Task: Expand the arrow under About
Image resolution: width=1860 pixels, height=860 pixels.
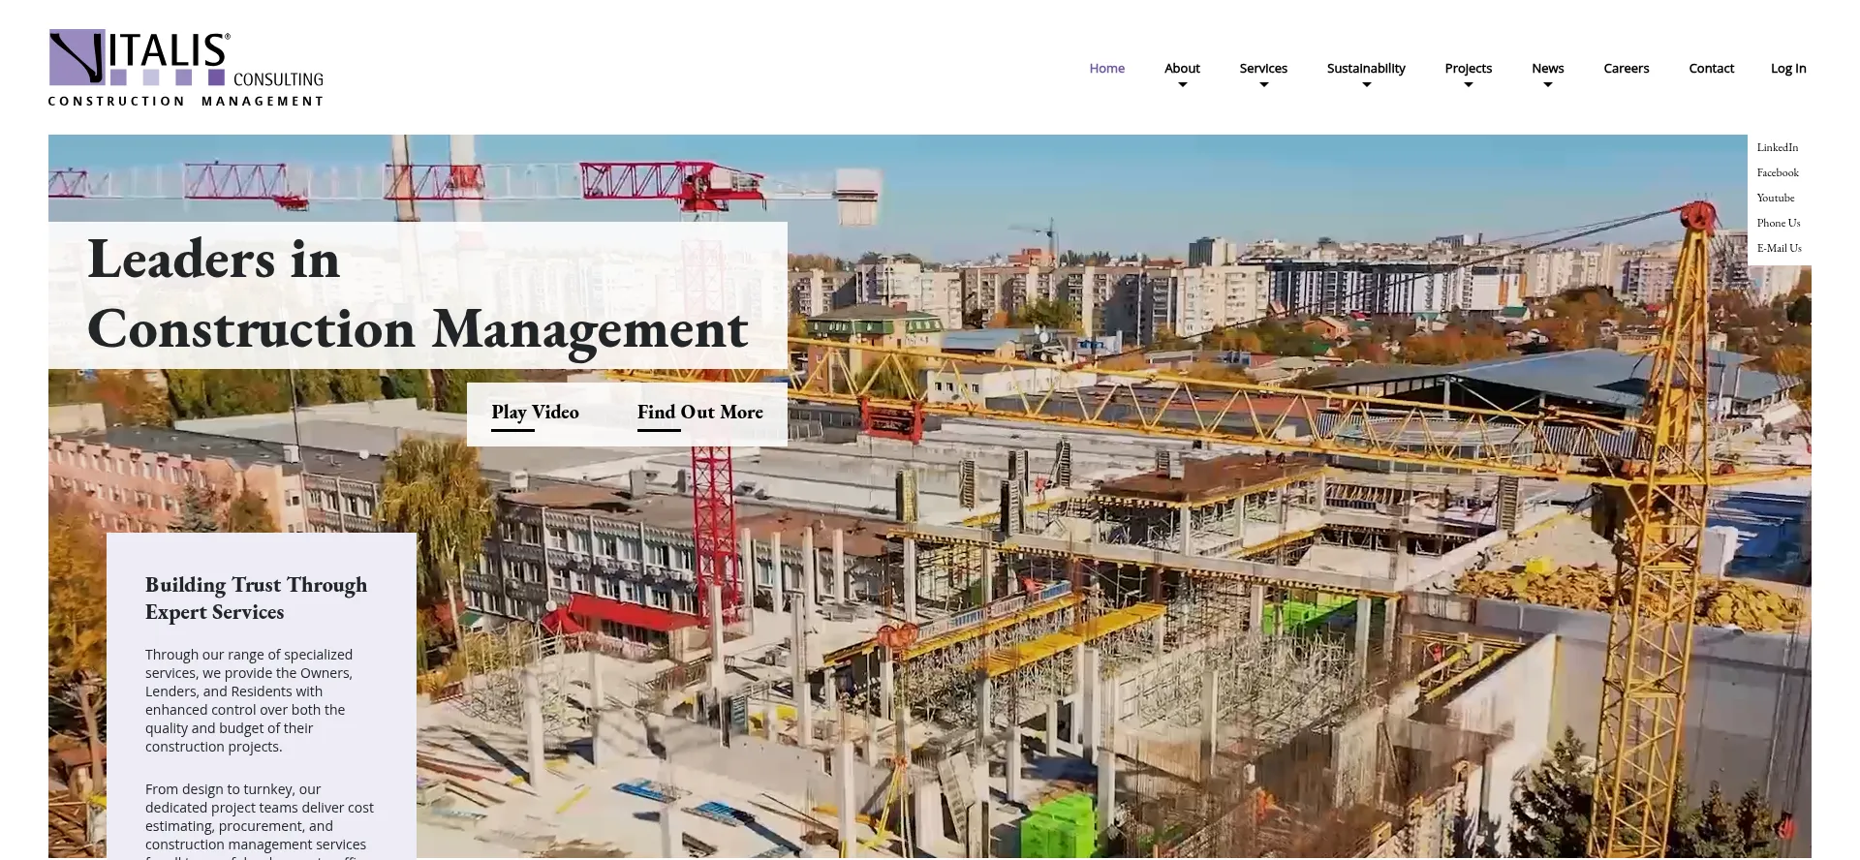Action: pos(1182,85)
